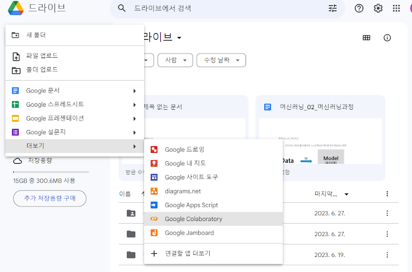
Task: Click the 드라이브에서 검색 search field
Action: [x=227, y=8]
